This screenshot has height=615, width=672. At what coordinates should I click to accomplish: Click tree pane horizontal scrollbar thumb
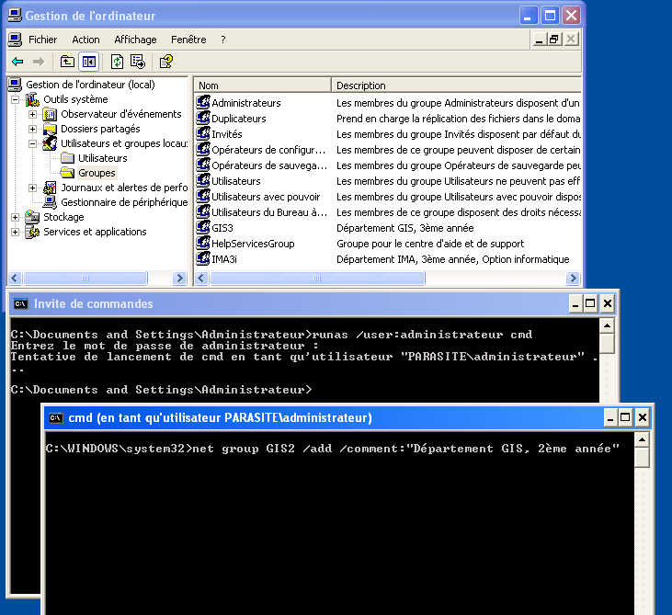pos(85,279)
